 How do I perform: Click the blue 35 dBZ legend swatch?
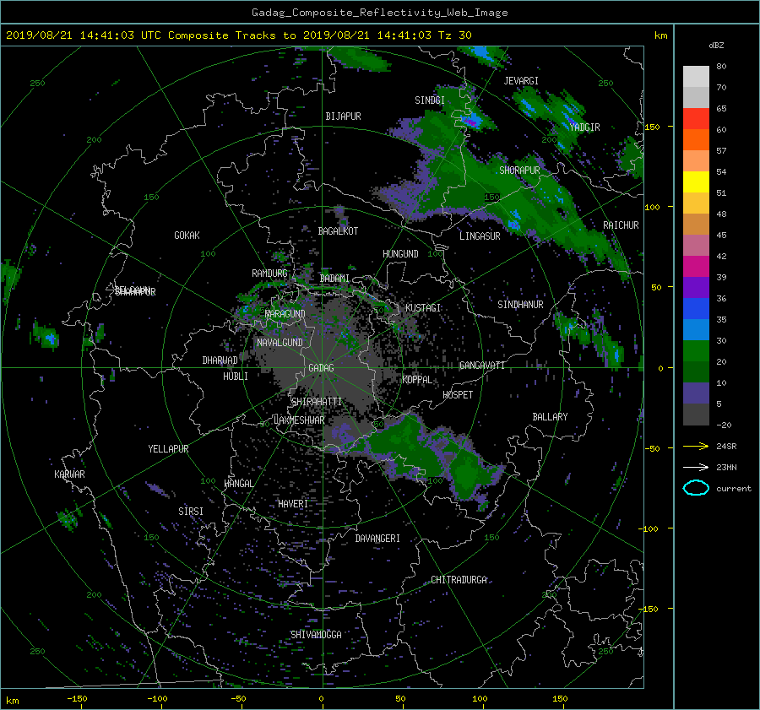tap(696, 309)
